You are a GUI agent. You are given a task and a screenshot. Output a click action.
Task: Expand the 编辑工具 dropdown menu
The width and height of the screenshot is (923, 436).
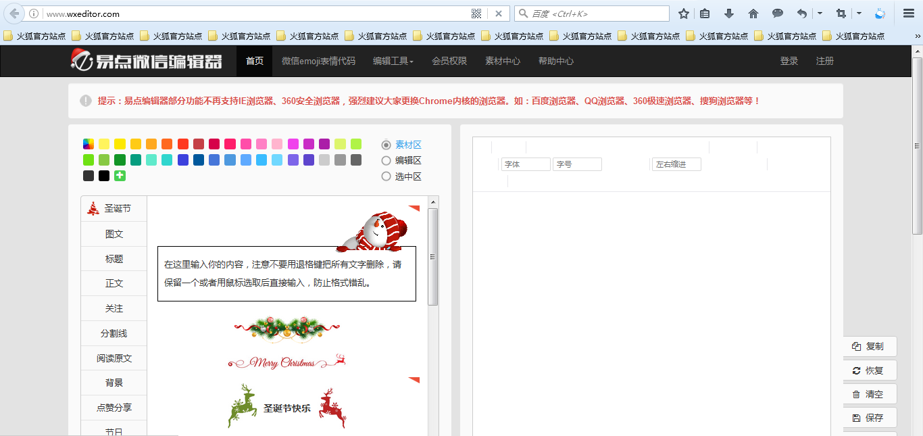393,61
